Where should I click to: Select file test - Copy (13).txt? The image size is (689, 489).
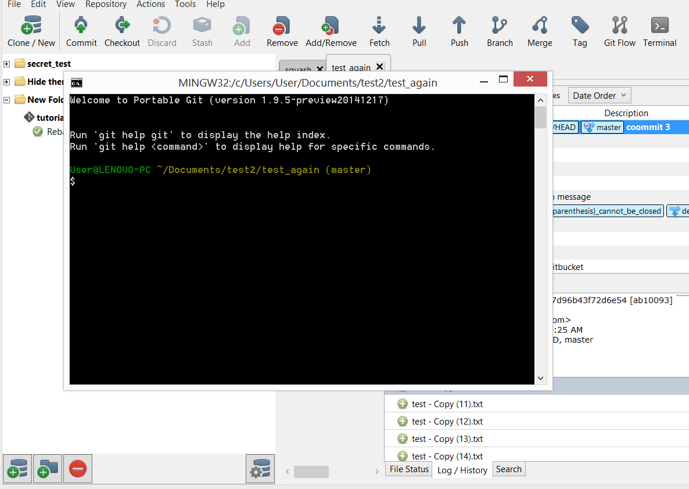[x=447, y=439]
